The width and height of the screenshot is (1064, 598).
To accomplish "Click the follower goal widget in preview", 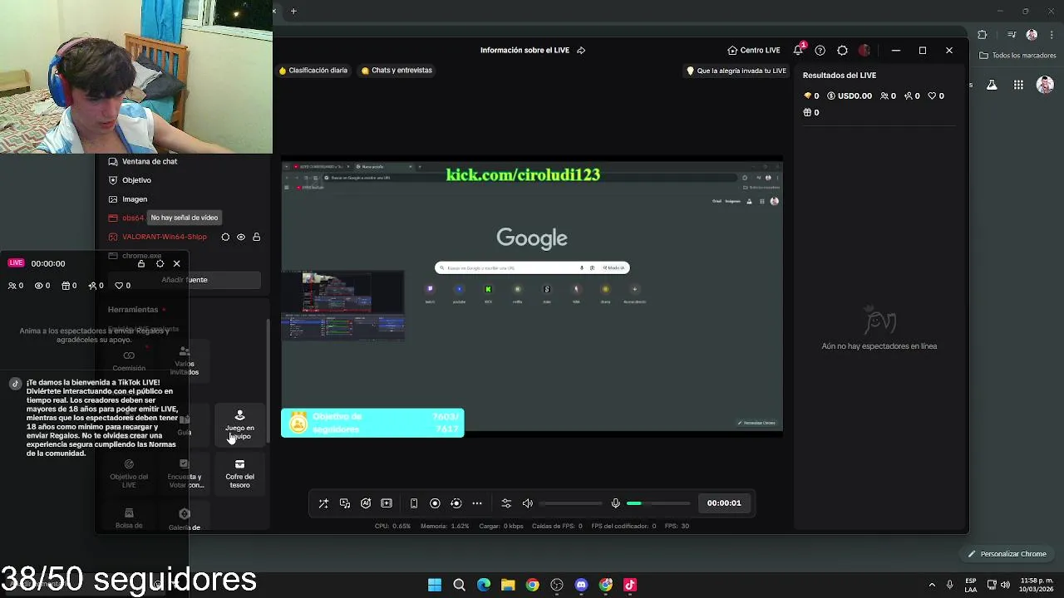I will pyautogui.click(x=372, y=423).
